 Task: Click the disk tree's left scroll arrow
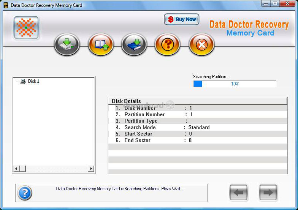(x=16, y=169)
